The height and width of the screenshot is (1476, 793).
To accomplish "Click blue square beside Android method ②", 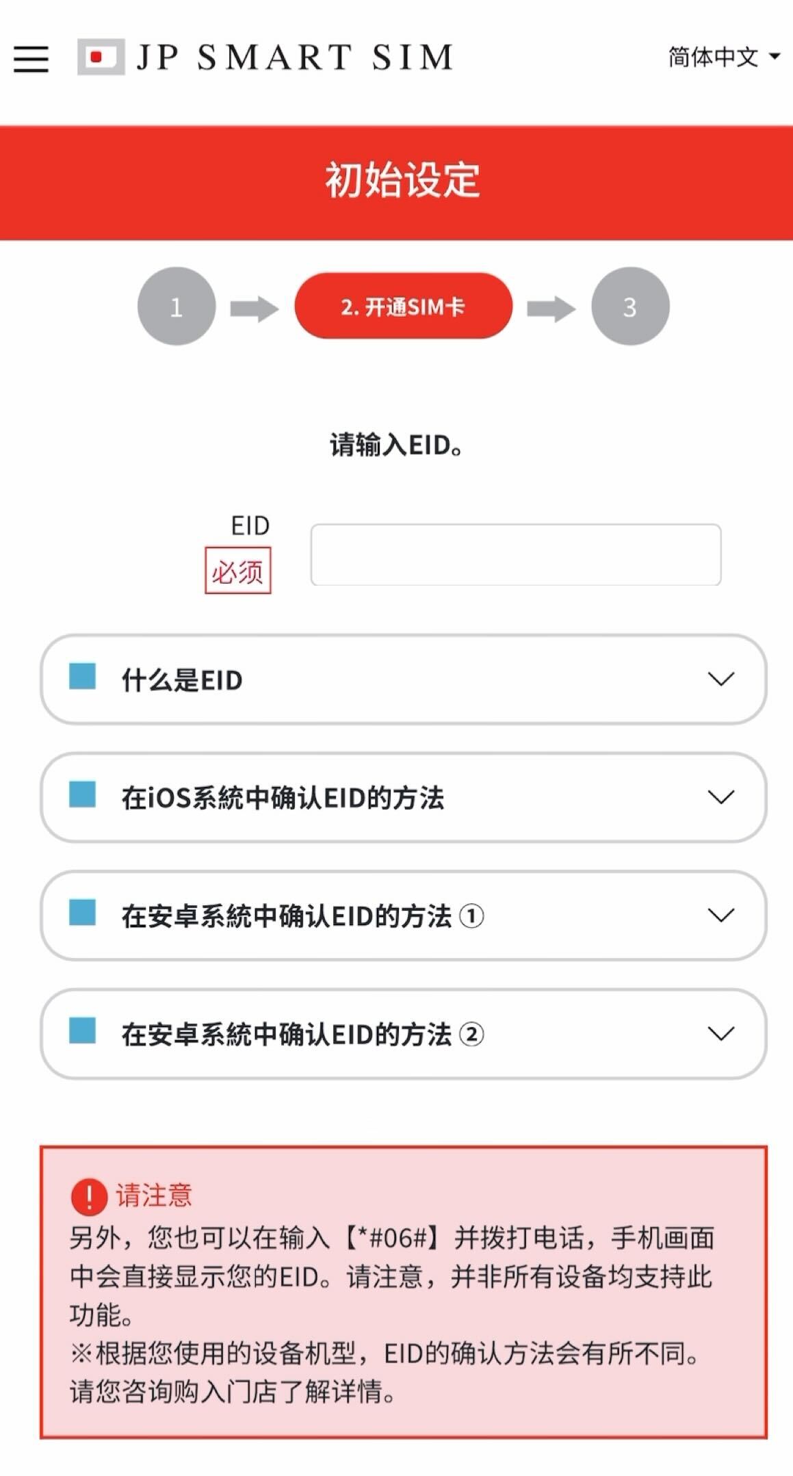I will tap(82, 1031).
